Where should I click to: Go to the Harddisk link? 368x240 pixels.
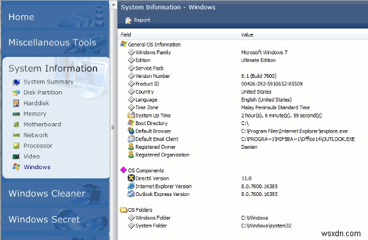(36, 103)
